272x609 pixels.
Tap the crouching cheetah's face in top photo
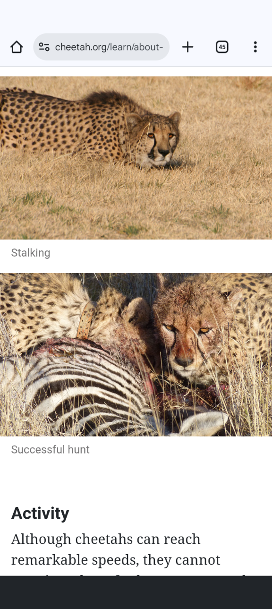tap(160, 139)
